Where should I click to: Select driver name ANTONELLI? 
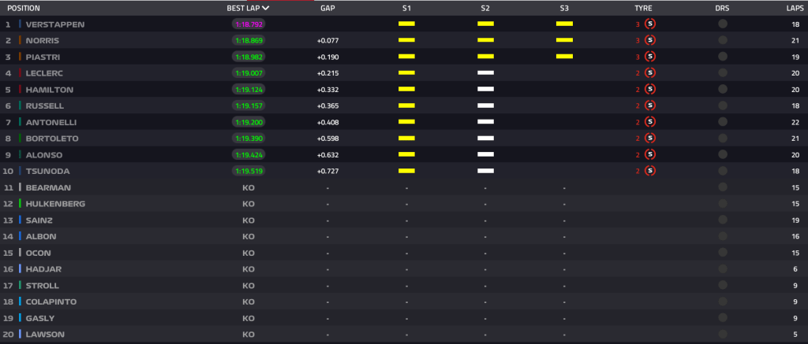click(x=50, y=122)
